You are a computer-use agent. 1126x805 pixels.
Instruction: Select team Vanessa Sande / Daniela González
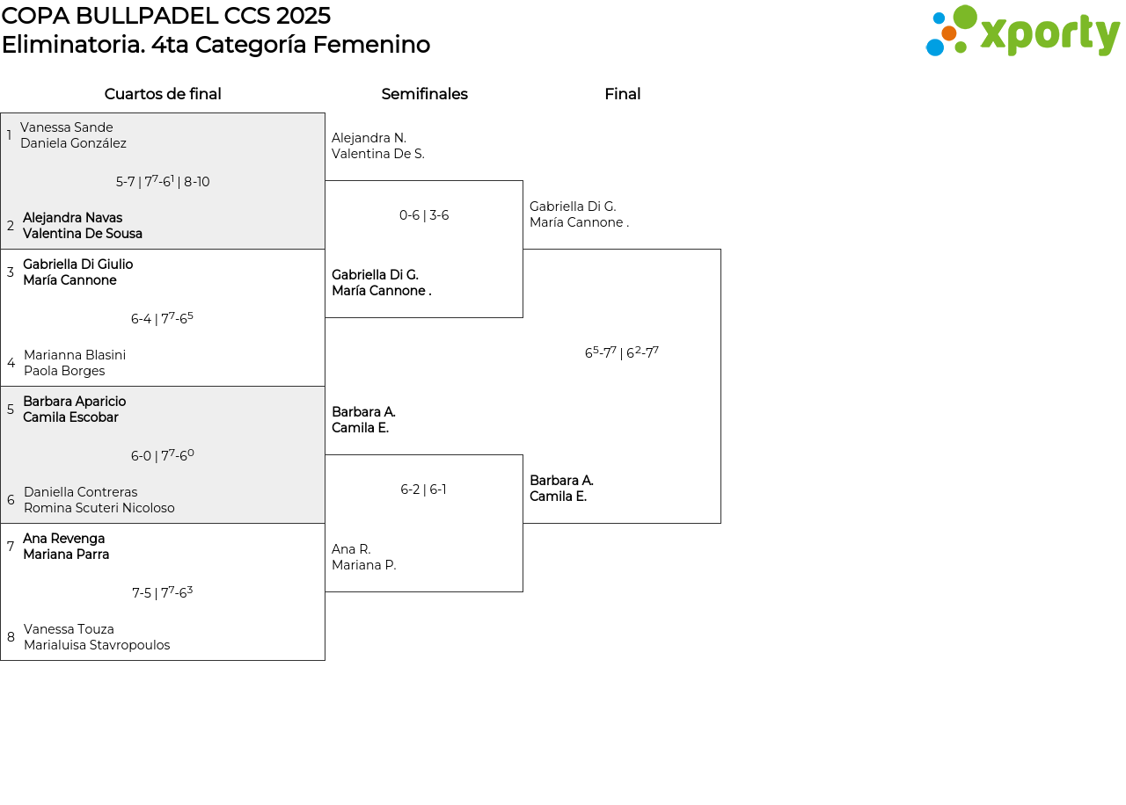click(x=73, y=135)
